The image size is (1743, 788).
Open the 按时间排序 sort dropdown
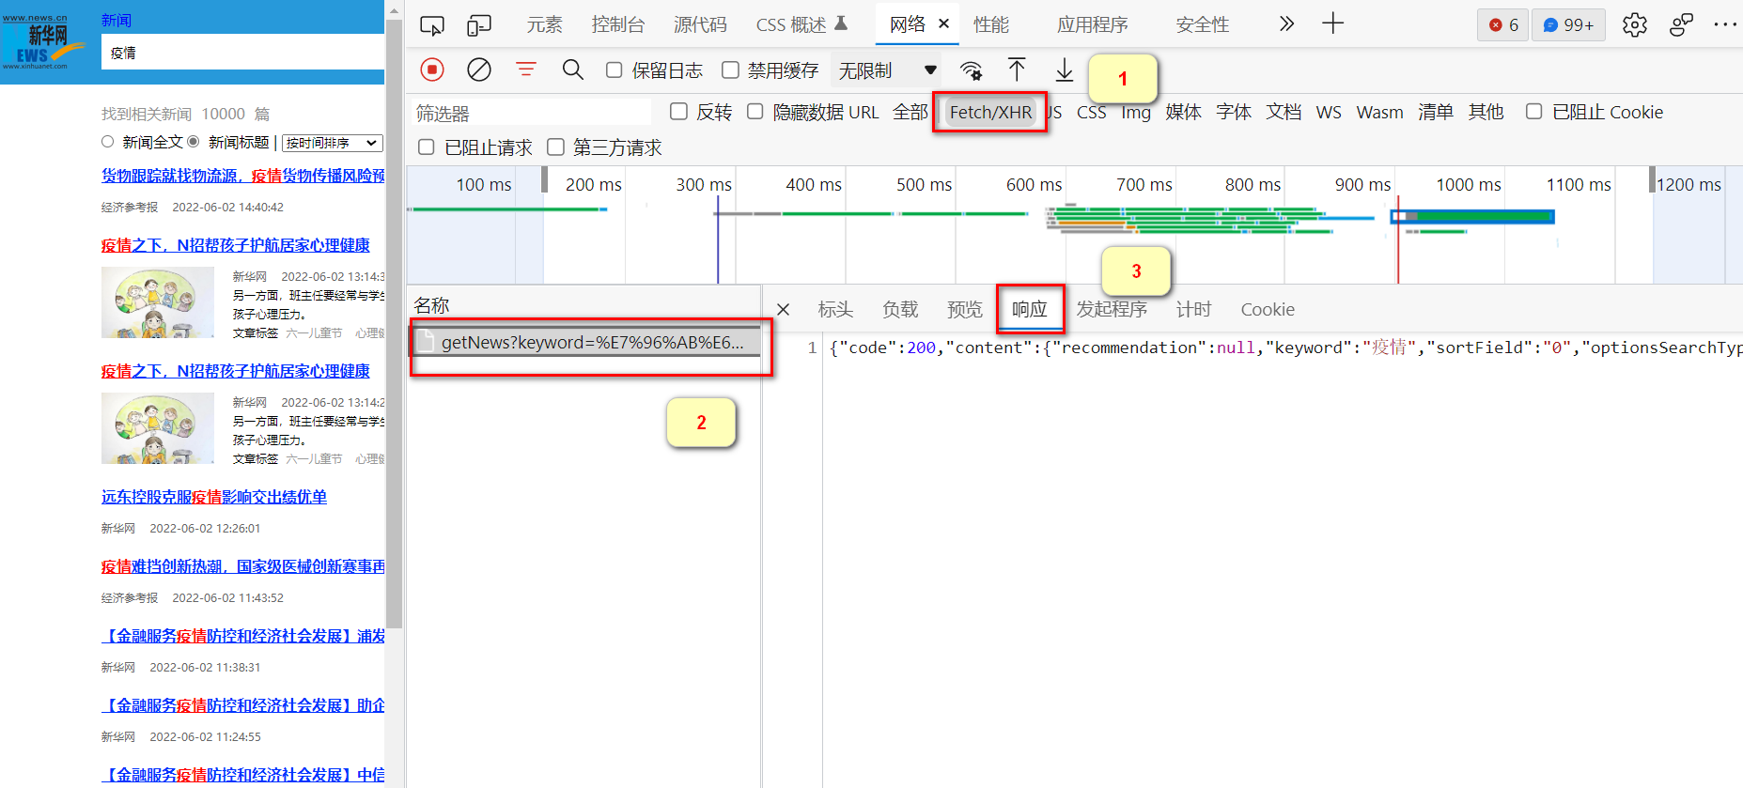[333, 143]
